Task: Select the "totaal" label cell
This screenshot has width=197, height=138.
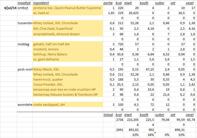Action: pos(108,115)
